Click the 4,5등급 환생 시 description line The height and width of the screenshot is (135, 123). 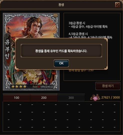(x=78, y=34)
